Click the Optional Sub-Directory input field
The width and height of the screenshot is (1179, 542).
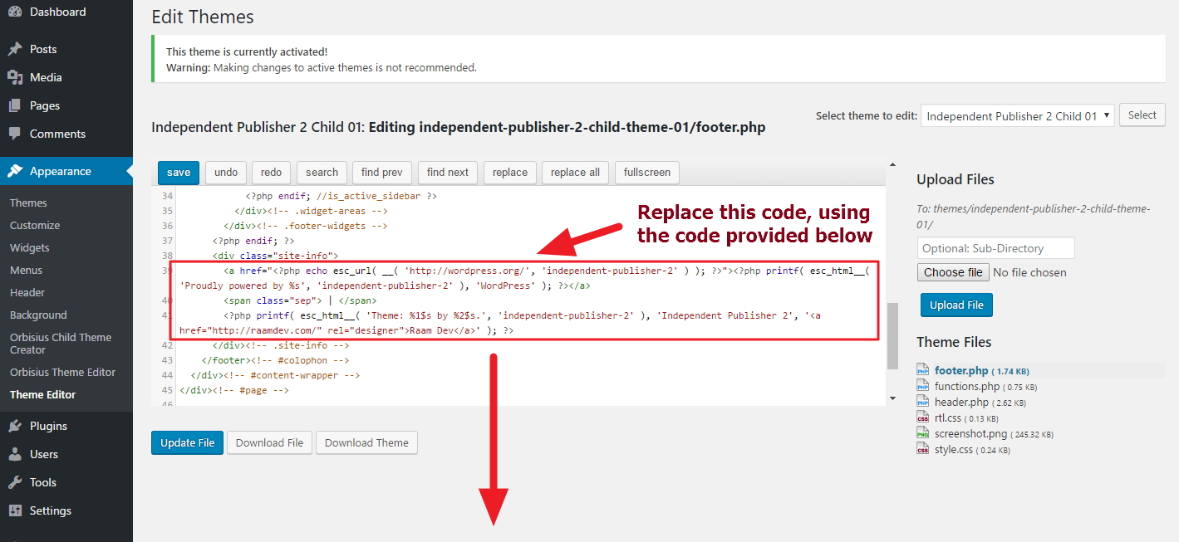995,248
